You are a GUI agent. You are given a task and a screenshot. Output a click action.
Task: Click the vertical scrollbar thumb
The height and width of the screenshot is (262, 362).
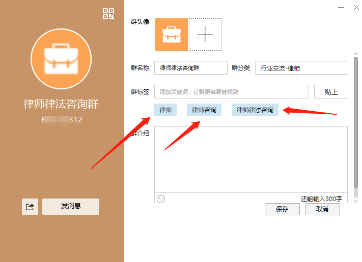(x=355, y=122)
